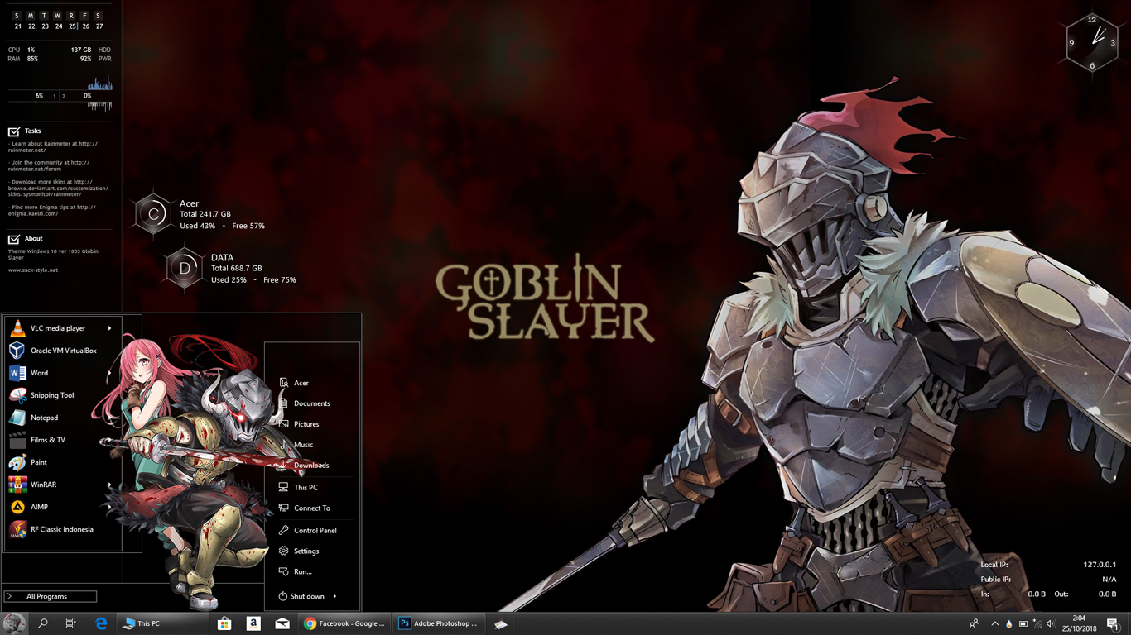Viewport: 1131px width, 635px height.
Task: Open Mail app from taskbar
Action: click(282, 623)
